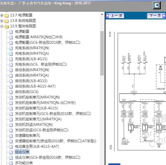Screen dimensions: 166x165
Task: Expand the 13.8 系统电路图 folder
Action: (2, 21)
